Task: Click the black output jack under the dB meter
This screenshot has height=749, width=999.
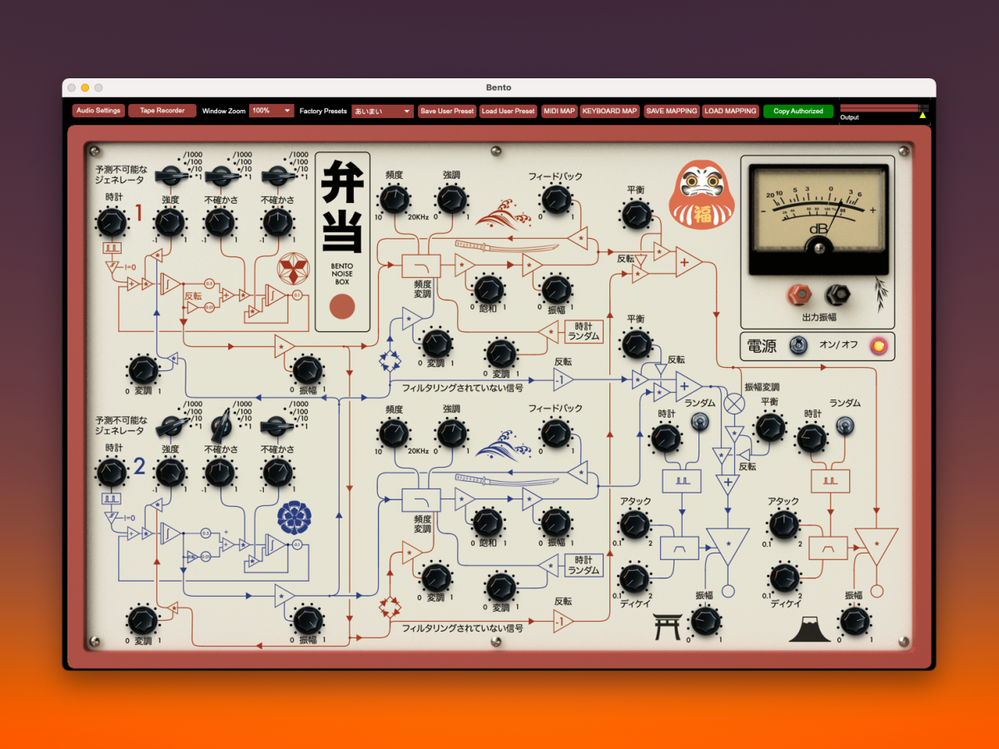Action: click(837, 295)
